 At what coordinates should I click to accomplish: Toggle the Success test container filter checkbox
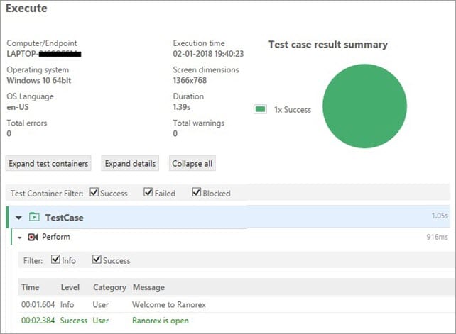(94, 193)
